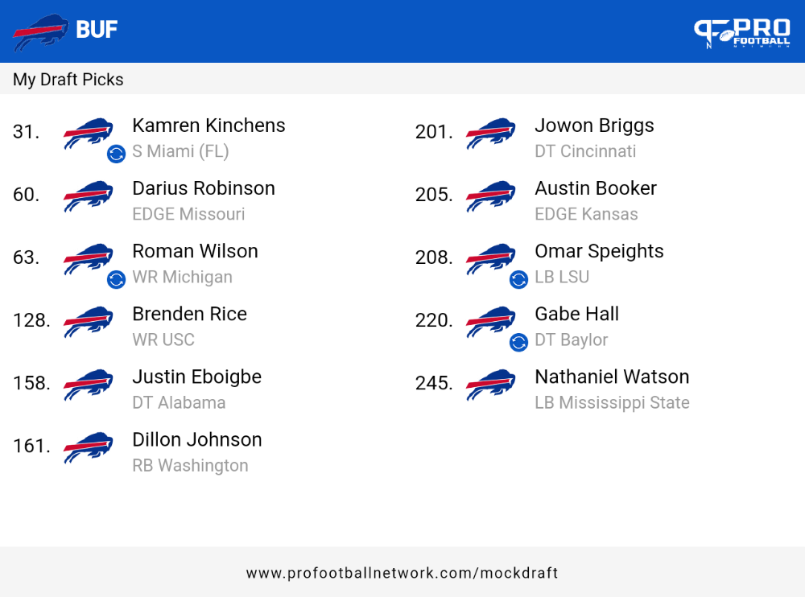Select player name Nathaniel Watson
This screenshot has height=597, width=805.
[612, 377]
